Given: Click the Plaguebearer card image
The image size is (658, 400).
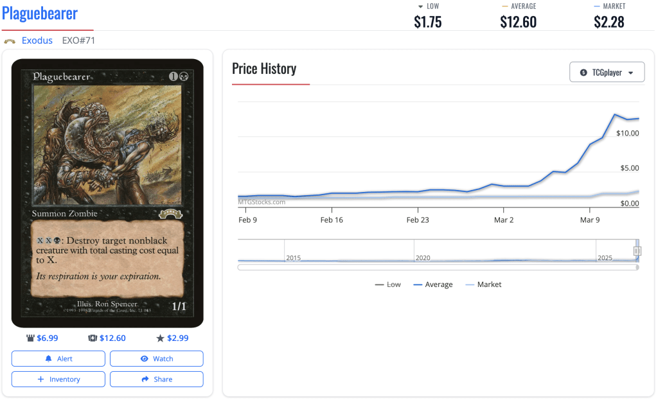Looking at the screenshot, I should (107, 193).
